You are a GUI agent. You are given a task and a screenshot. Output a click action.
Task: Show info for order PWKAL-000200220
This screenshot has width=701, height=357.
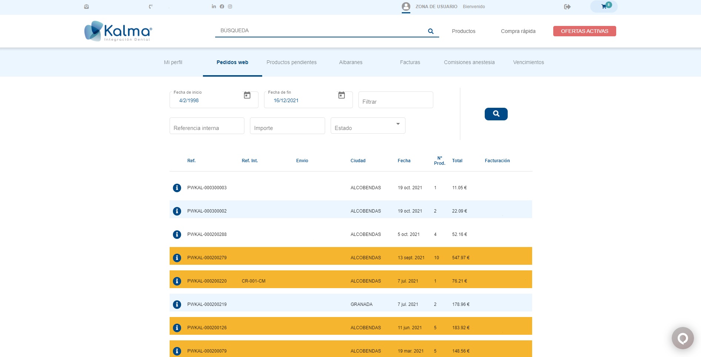pos(177,281)
